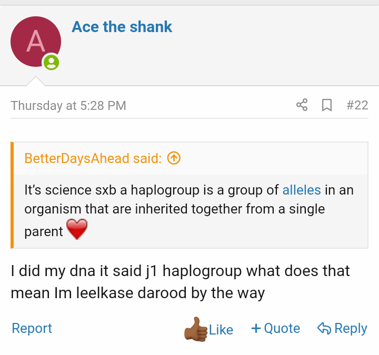Click the share post icon
Image resolution: width=379 pixels, height=355 pixels.
[302, 105]
